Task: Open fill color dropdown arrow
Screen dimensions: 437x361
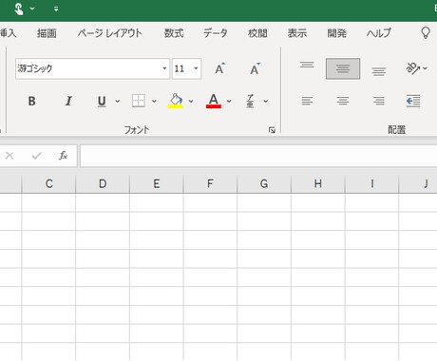Action: coord(191,101)
